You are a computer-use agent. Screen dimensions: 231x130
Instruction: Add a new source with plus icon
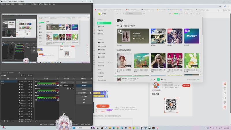tap(19, 121)
